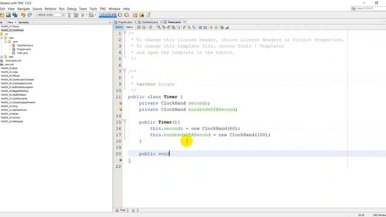Open the Navigate menu
386x217 pixels.
24,8
